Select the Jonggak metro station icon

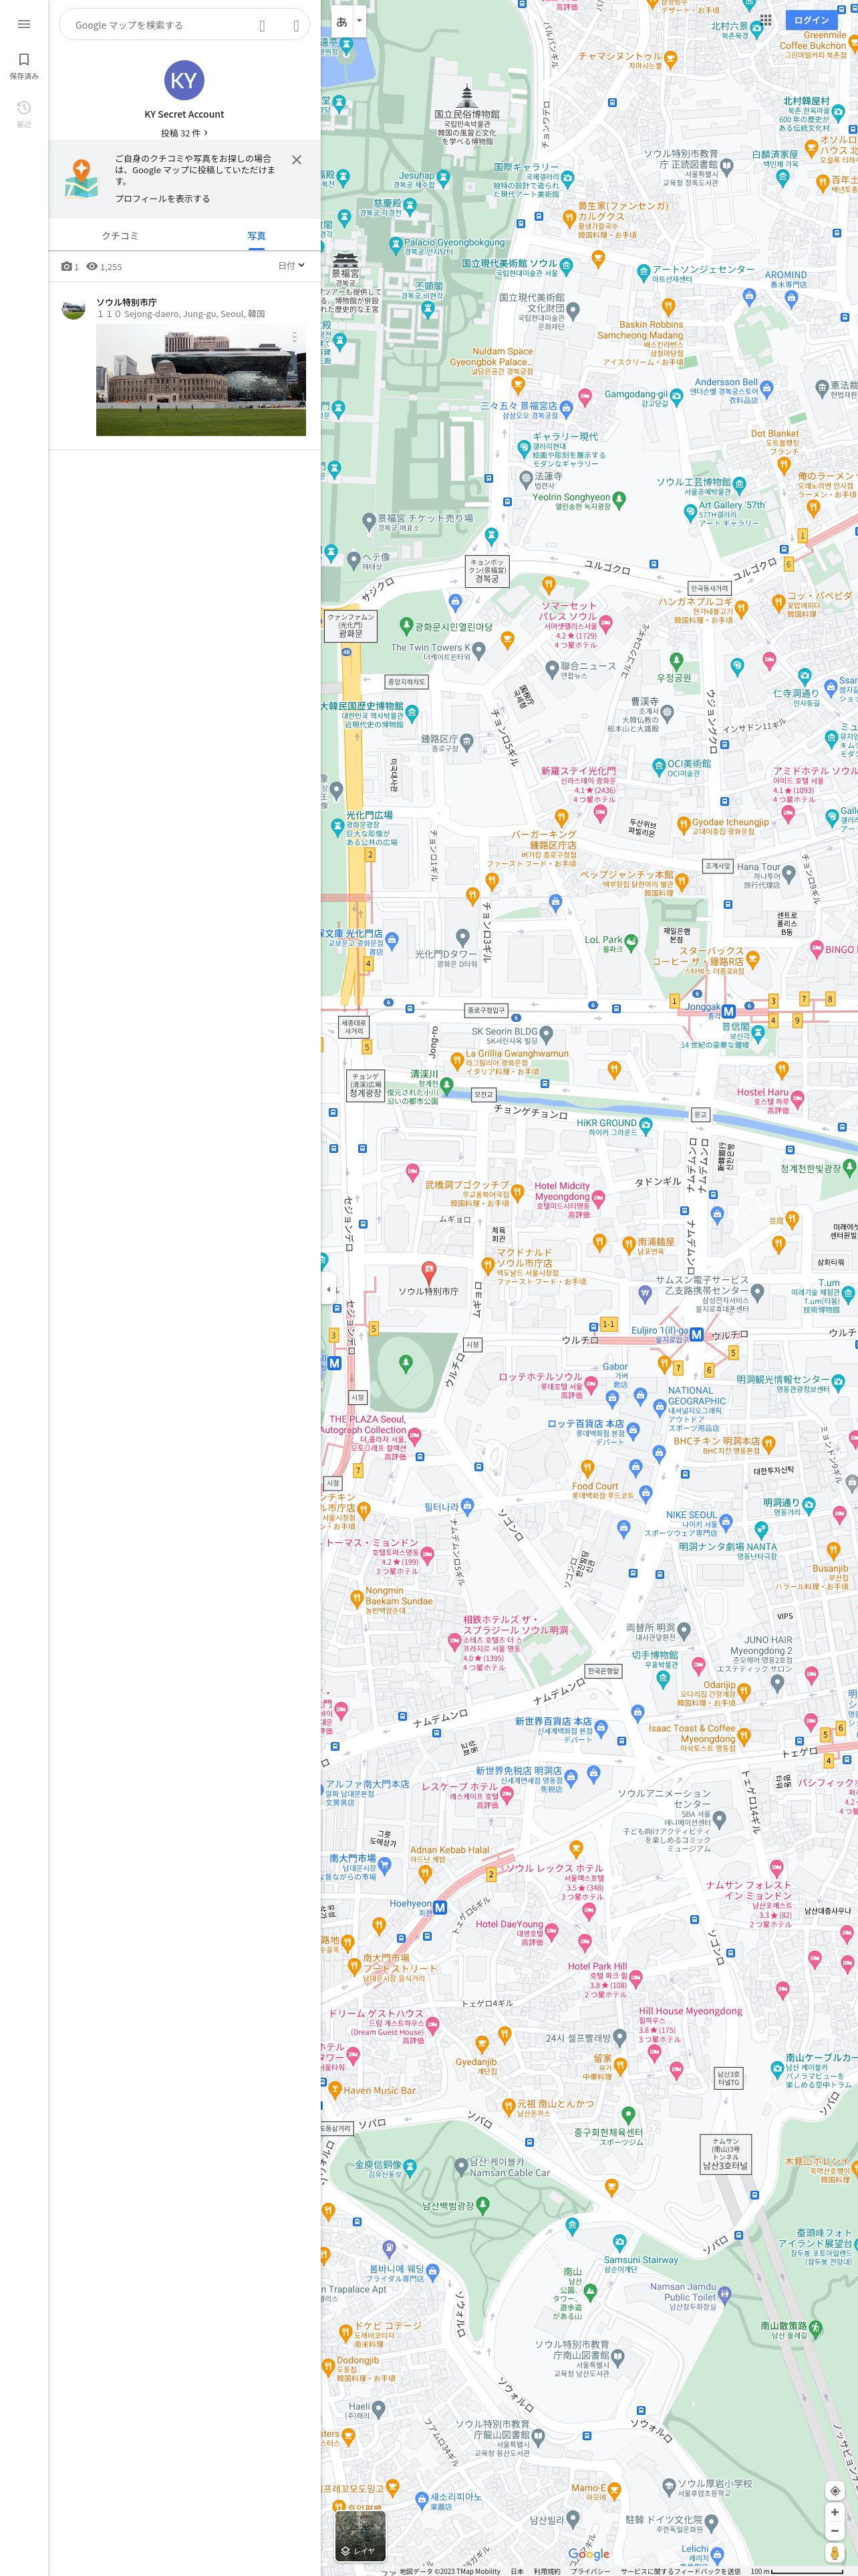click(x=729, y=1011)
